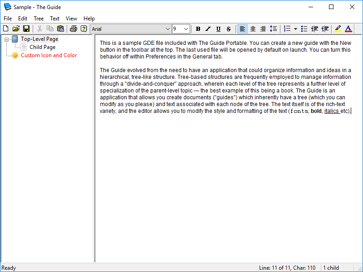Insert a bulleted list
363x272 pixels.
click(x=304, y=29)
